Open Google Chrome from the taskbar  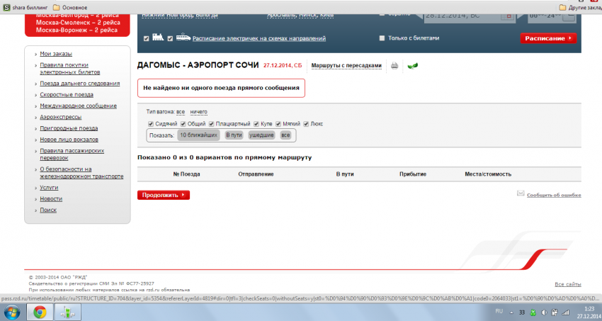pyautogui.click(x=40, y=312)
